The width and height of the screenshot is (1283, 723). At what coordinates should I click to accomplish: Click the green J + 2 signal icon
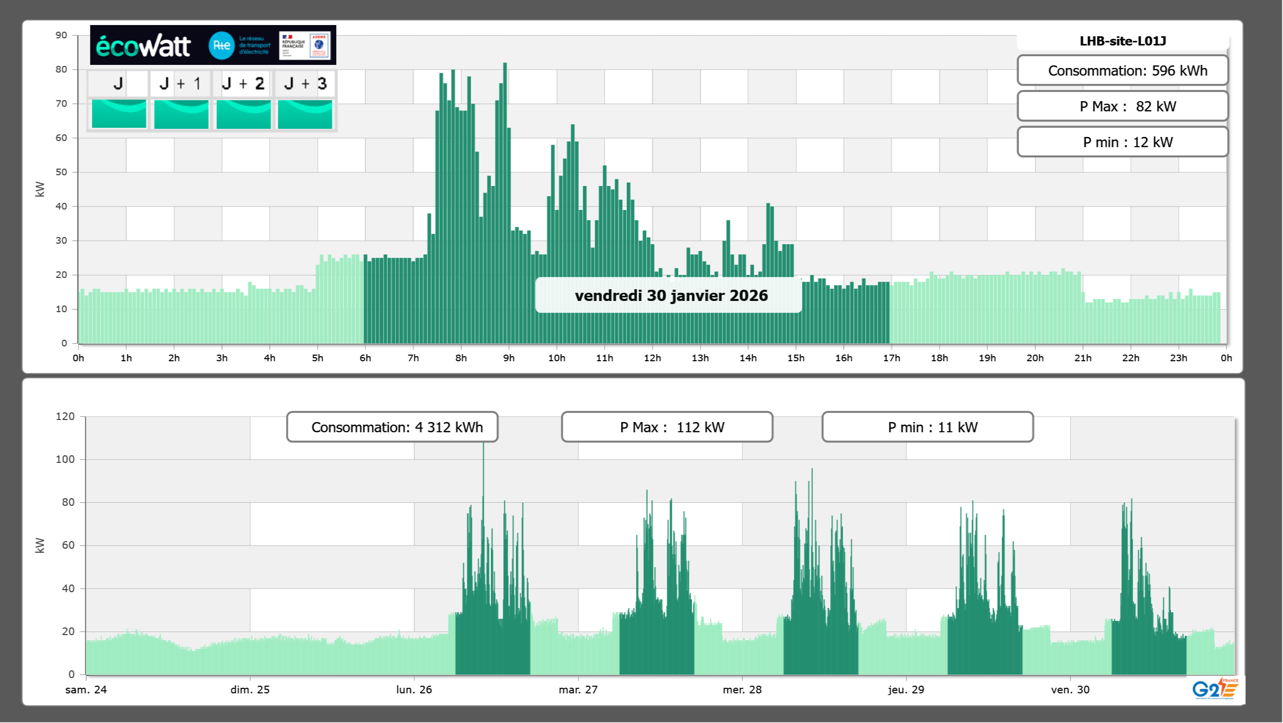point(243,114)
